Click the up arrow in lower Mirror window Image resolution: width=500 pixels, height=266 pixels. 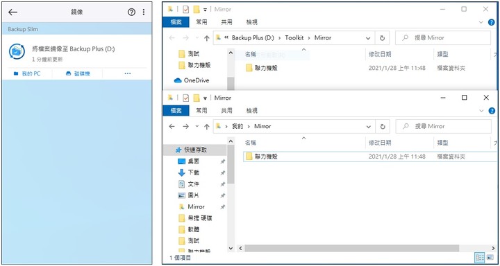pos(207,127)
